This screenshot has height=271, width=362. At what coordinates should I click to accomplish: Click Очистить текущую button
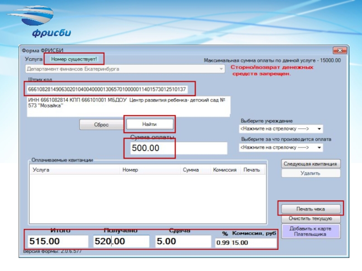311,218
